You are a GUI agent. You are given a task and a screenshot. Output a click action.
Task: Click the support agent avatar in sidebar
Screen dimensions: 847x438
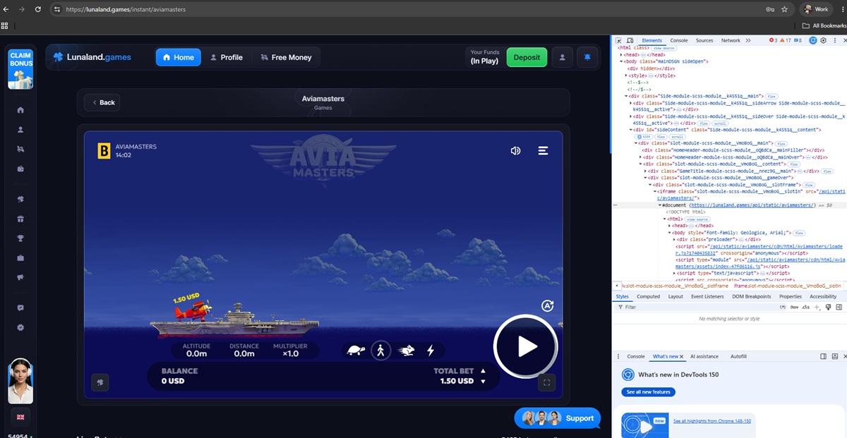tap(20, 381)
